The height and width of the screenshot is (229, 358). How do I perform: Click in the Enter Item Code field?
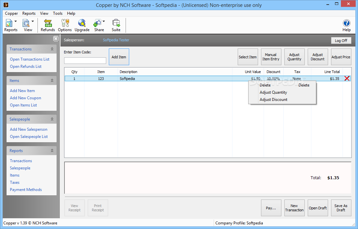coord(85,61)
